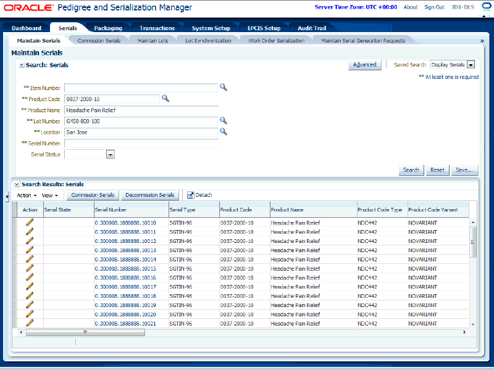Screen dimensions: 494x370
Task: Open the Saved Search dropdown
Action: [471, 65]
